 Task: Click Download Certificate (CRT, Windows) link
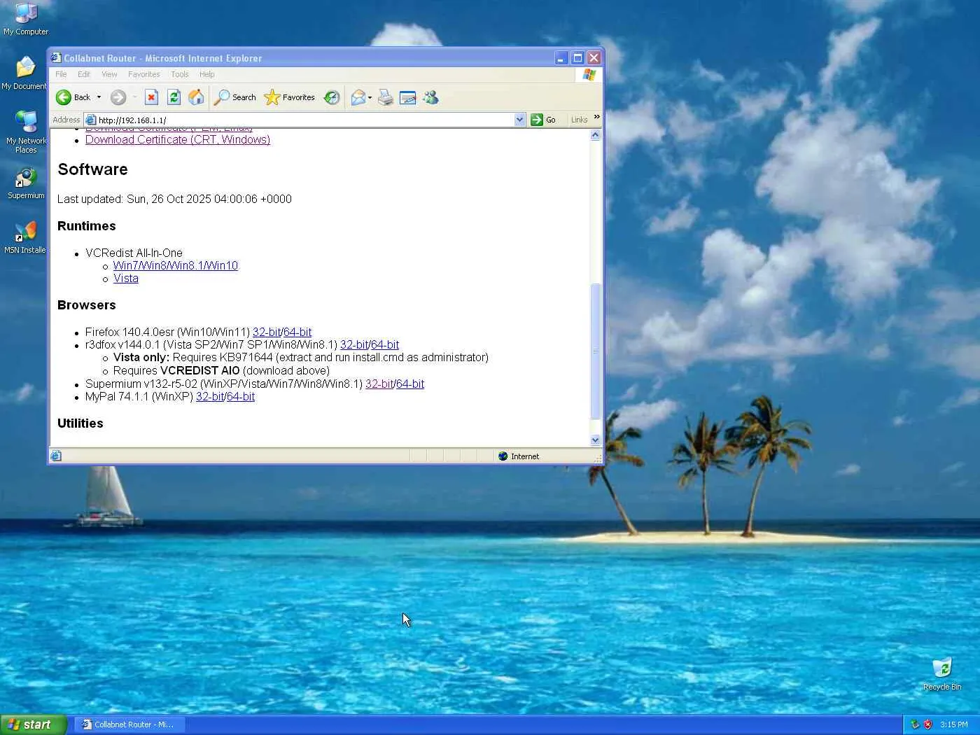[178, 140]
